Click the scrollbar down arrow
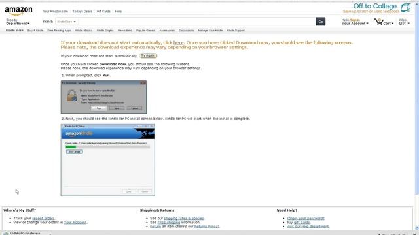Image resolution: width=419 pixels, height=235 pixels. (x=417, y=228)
